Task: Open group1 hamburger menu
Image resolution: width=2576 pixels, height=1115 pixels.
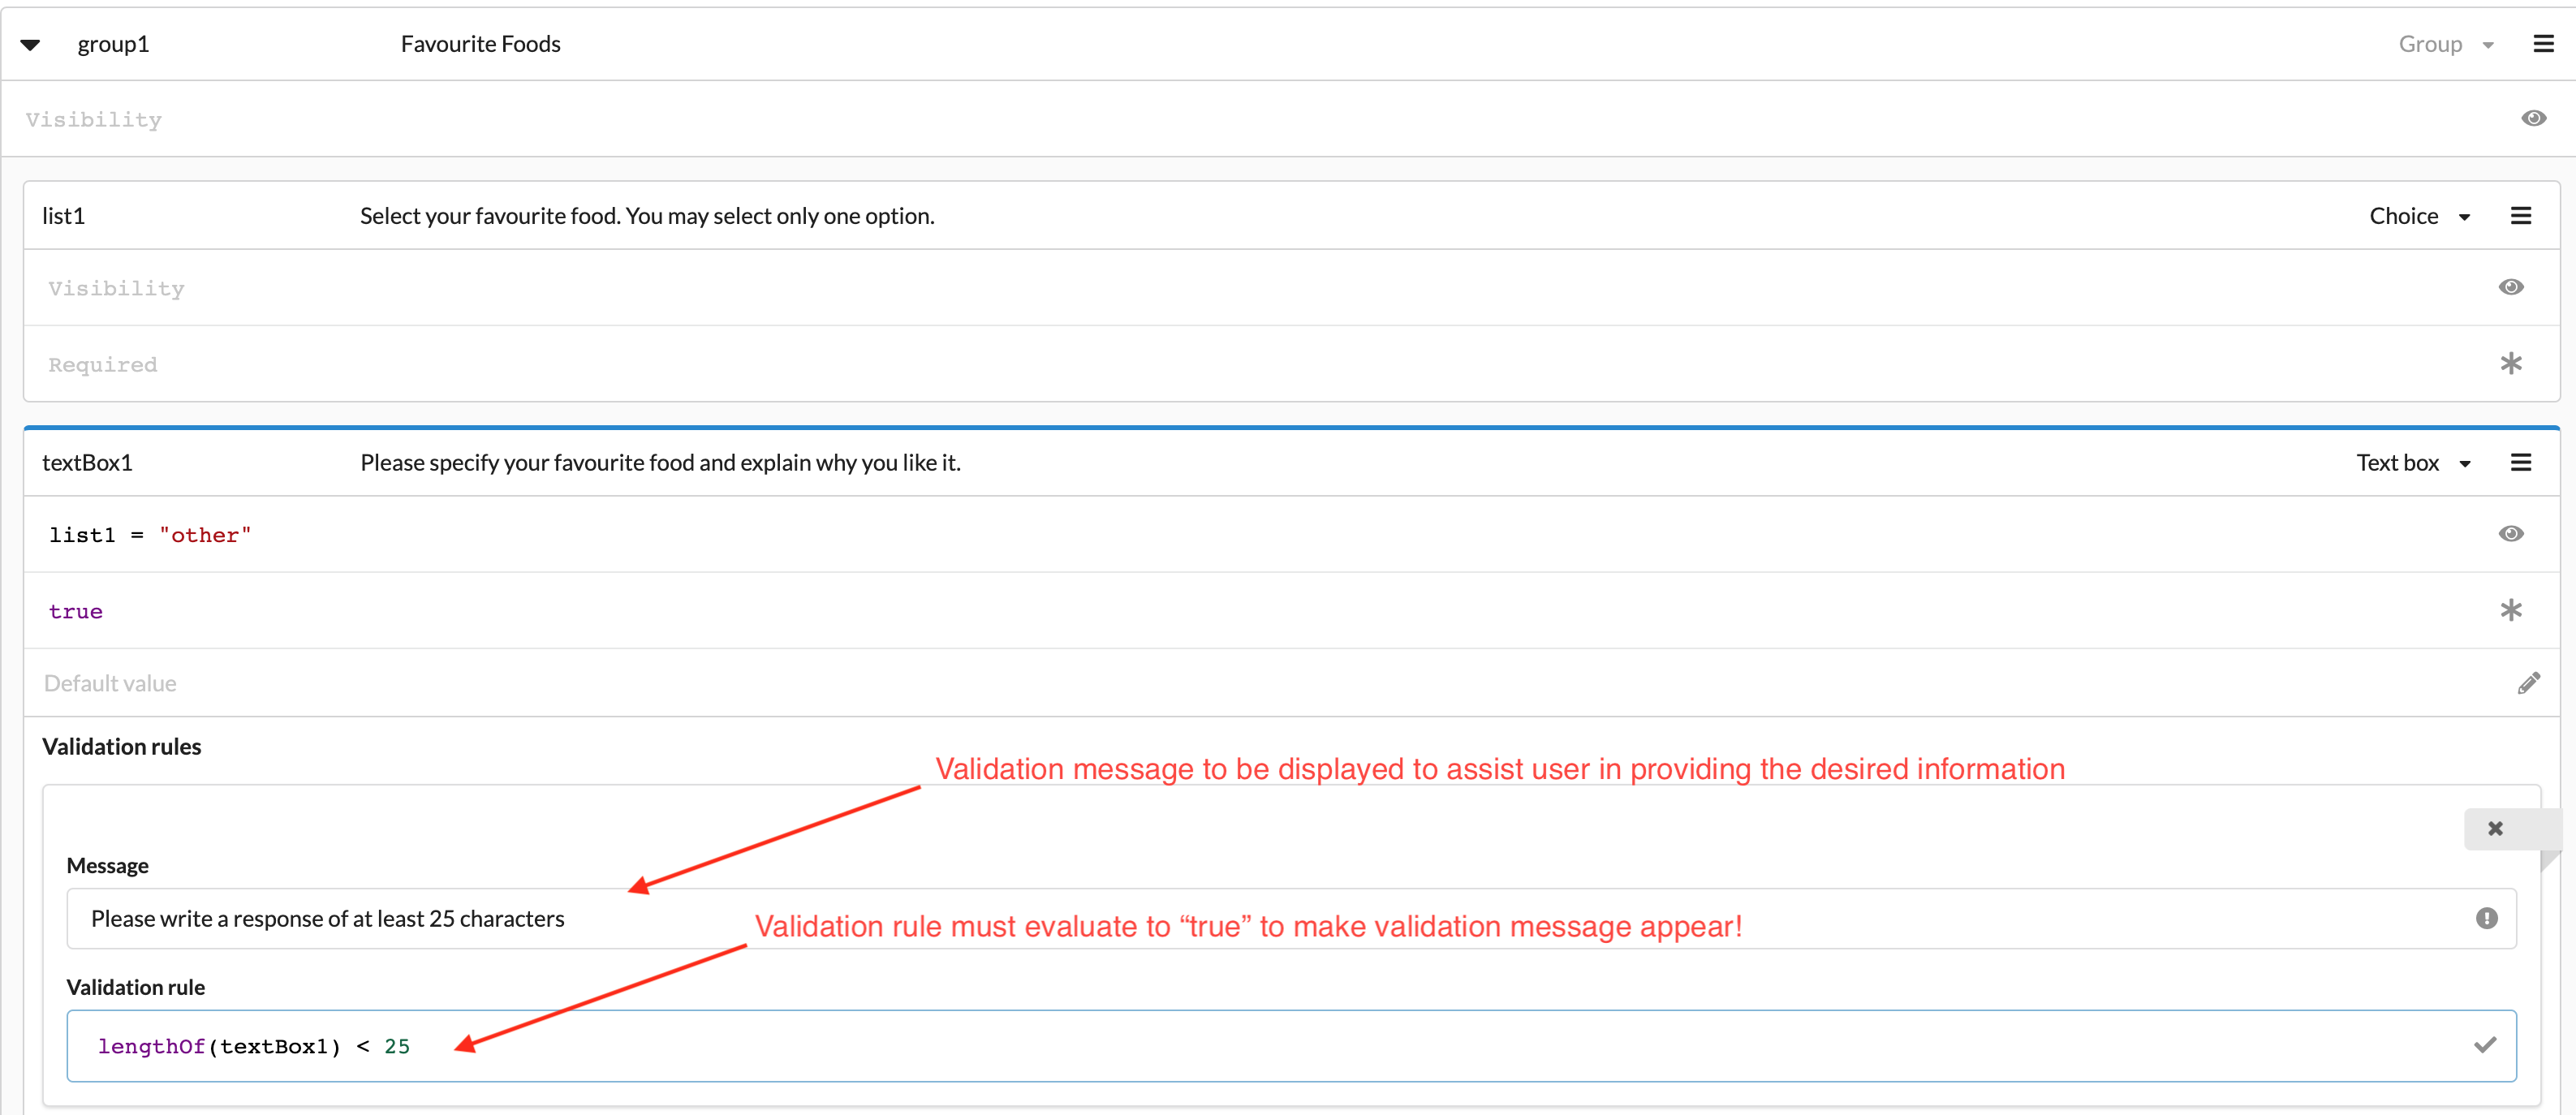Action: pyautogui.click(x=2543, y=44)
